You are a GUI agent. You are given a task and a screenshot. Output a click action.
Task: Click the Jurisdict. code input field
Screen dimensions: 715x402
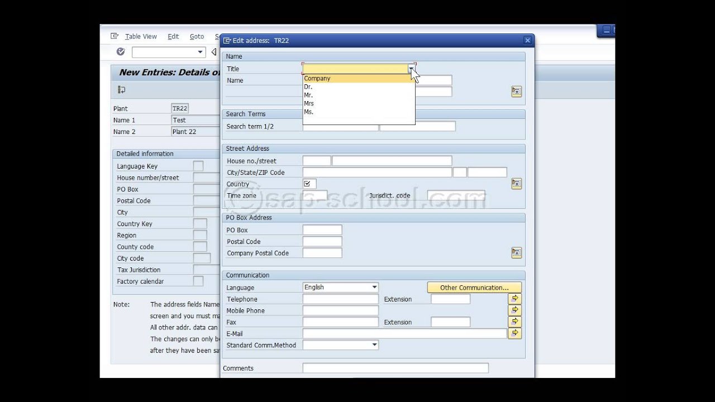pyautogui.click(x=456, y=195)
